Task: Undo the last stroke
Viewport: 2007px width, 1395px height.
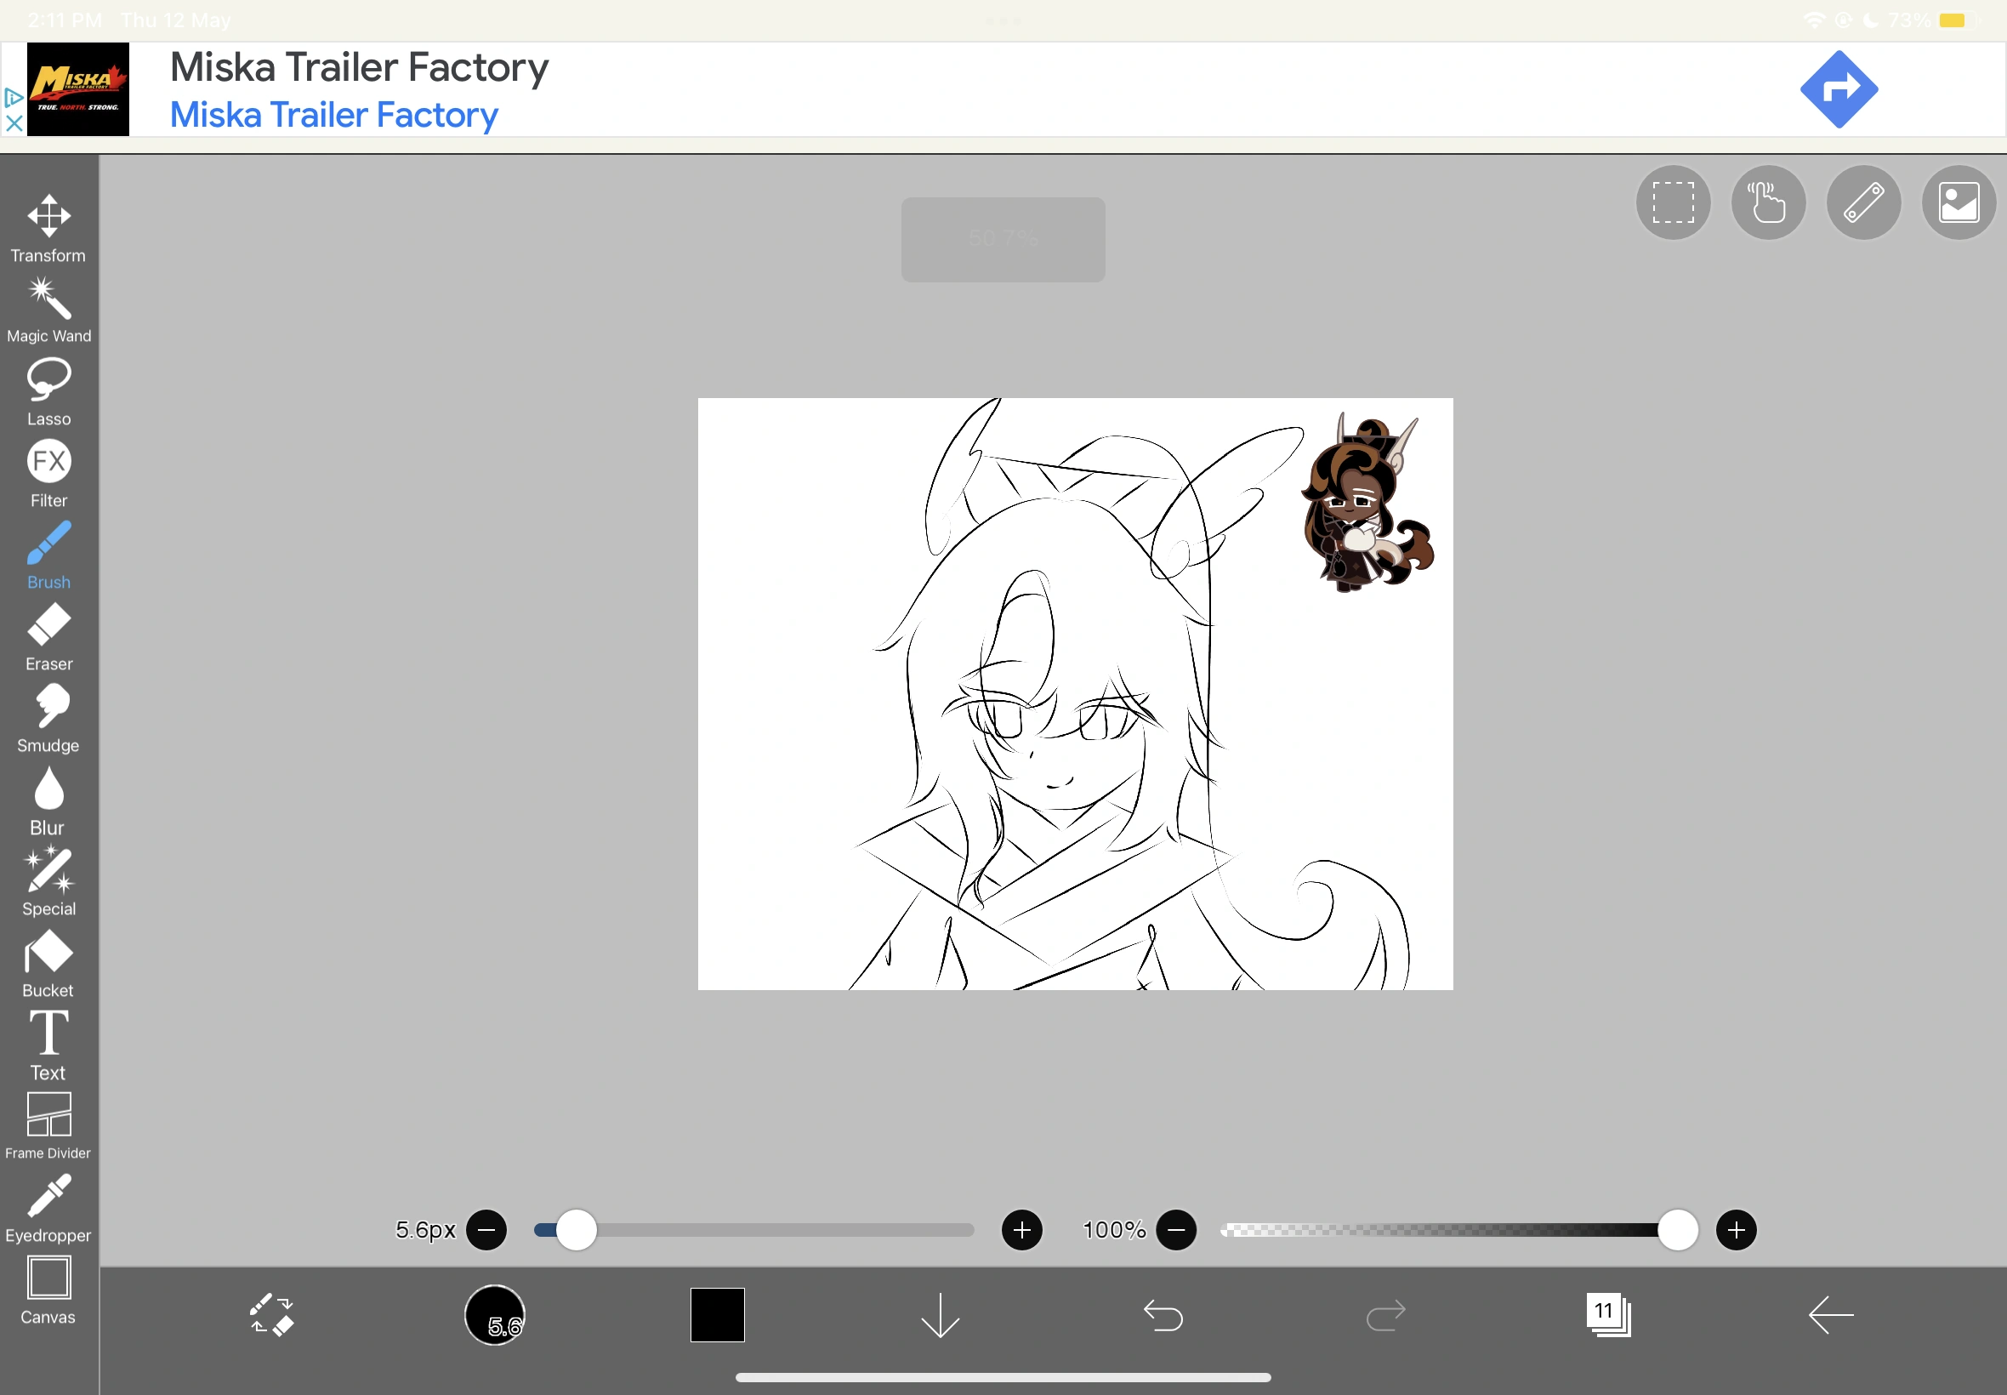Action: point(1162,1314)
